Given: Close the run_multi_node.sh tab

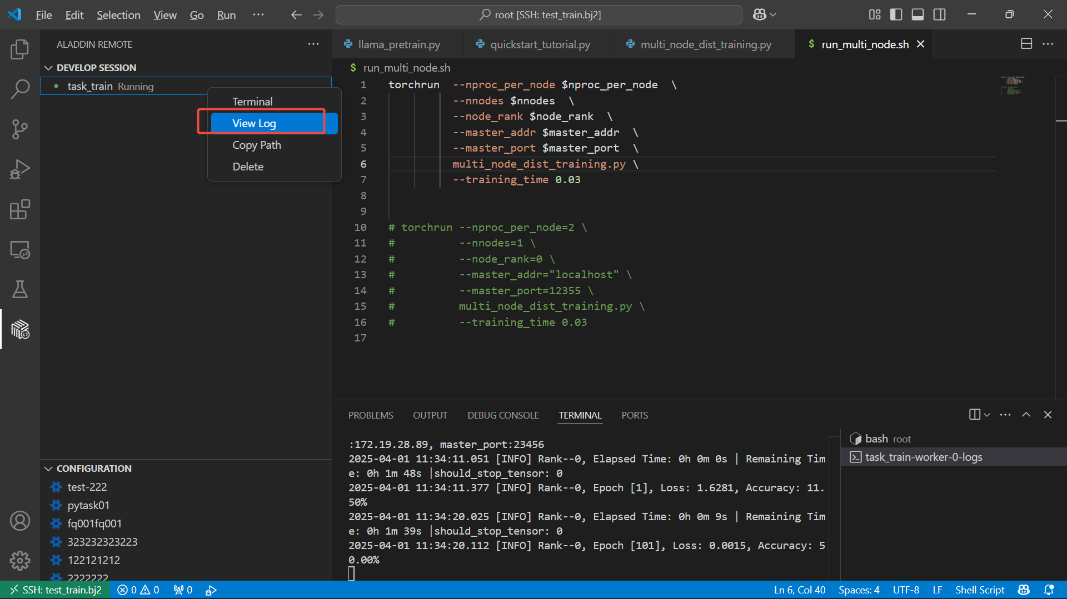Looking at the screenshot, I should point(921,44).
